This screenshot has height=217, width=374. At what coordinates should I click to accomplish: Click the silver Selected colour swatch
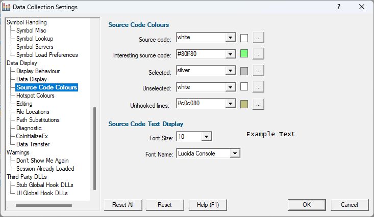click(244, 71)
